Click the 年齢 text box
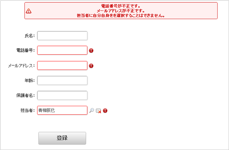Viewport: 229px width, 150px height. [62, 80]
